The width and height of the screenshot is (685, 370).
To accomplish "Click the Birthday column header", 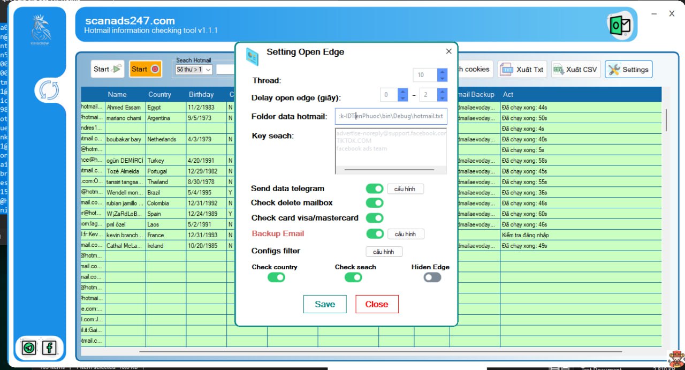I will tap(201, 95).
